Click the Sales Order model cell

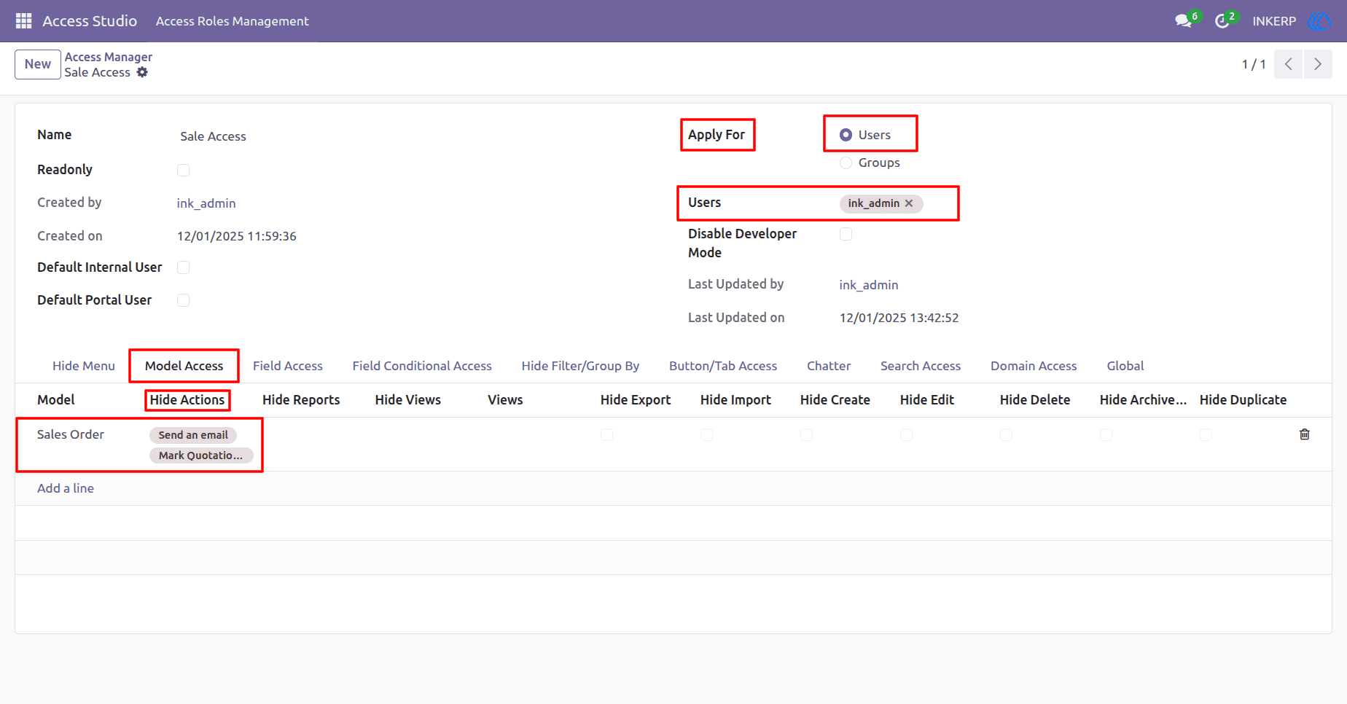click(x=71, y=434)
